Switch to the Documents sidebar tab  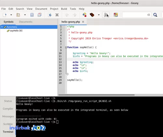click(26, 22)
